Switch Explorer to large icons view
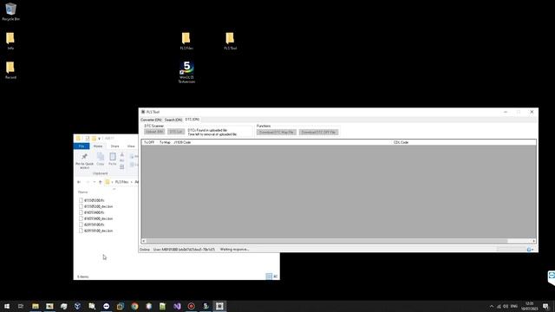Viewport: 555px width, 312px height. click(x=276, y=276)
